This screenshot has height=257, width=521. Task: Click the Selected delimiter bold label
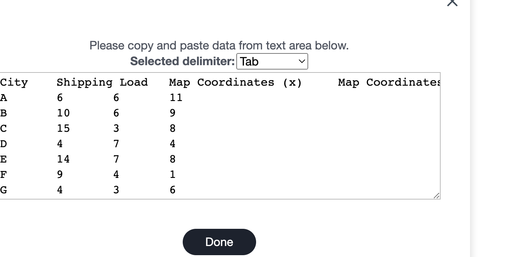tap(182, 61)
